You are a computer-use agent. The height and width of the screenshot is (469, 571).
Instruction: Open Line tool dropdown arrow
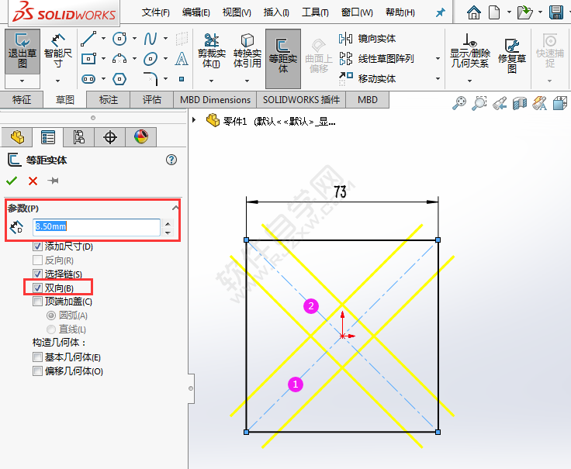click(x=103, y=39)
